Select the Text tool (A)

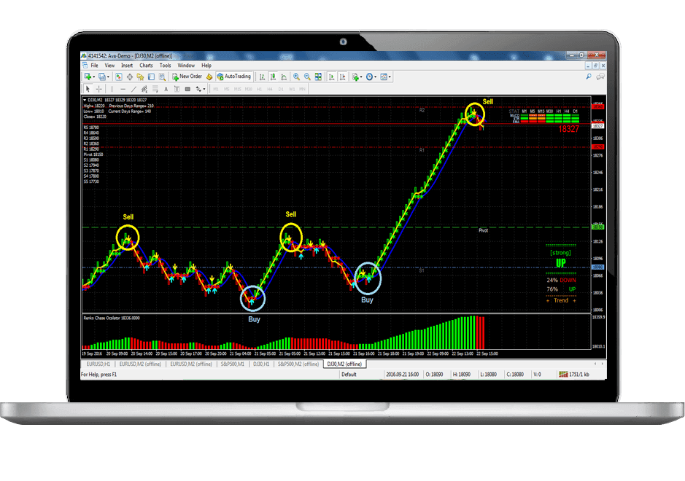[166, 89]
